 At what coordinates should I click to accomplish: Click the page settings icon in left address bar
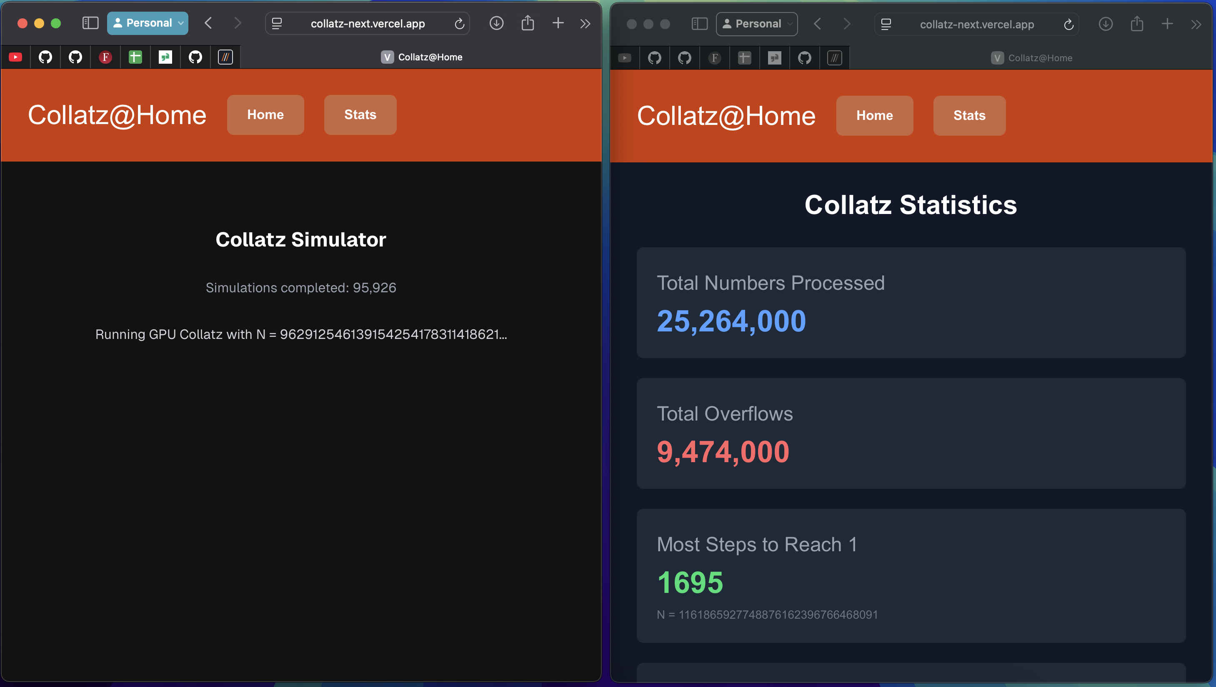(x=277, y=24)
